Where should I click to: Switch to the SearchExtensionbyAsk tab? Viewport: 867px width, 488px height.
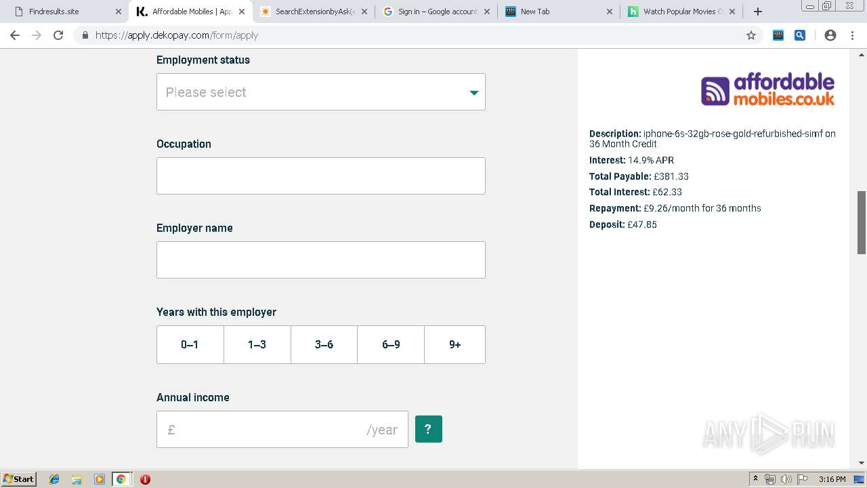tap(312, 12)
